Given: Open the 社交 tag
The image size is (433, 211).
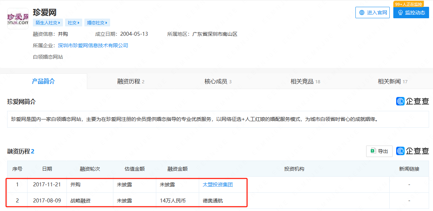Looking at the screenshot, I should pos(74,23).
